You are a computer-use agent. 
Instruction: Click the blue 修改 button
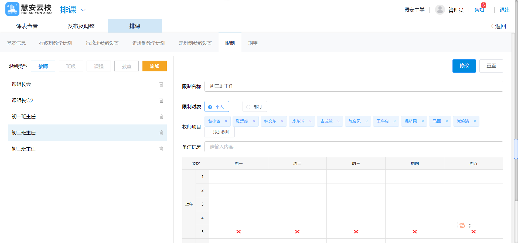pos(464,66)
